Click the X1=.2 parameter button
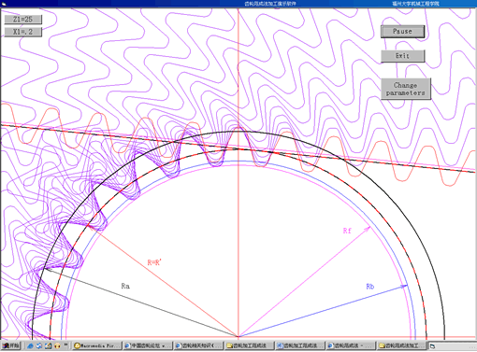This screenshot has width=477, height=352. [22, 32]
